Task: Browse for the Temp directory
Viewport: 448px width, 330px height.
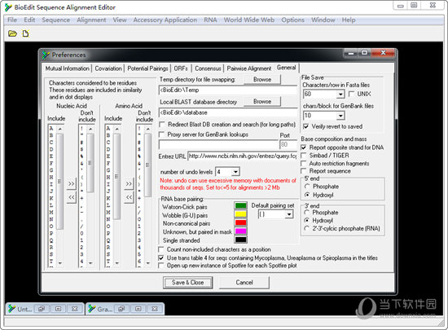Action: [262, 79]
